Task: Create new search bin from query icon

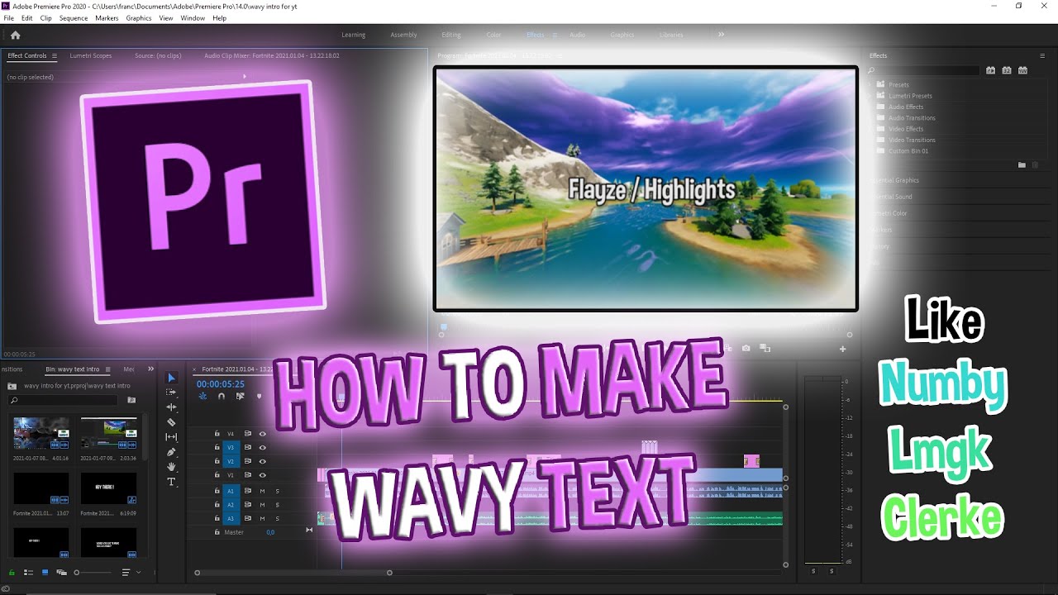Action: click(131, 400)
